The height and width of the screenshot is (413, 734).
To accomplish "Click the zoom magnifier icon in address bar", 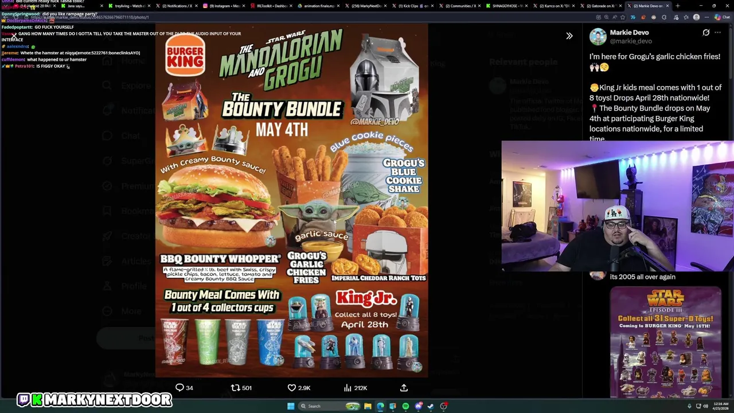I will [x=607, y=17].
